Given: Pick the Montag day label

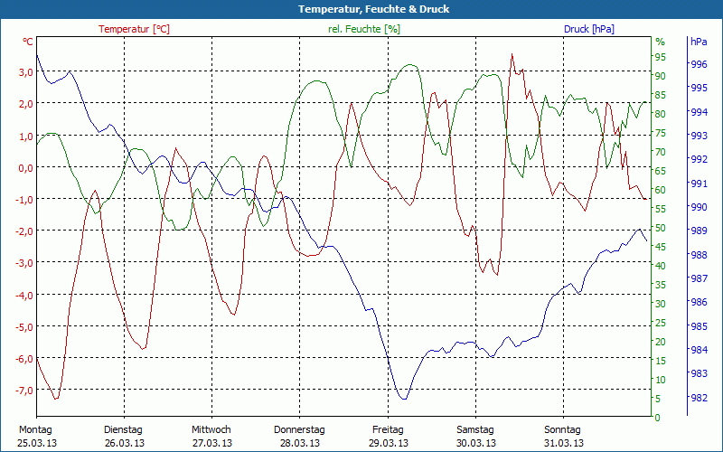Looking at the screenshot, I should click(36, 429).
